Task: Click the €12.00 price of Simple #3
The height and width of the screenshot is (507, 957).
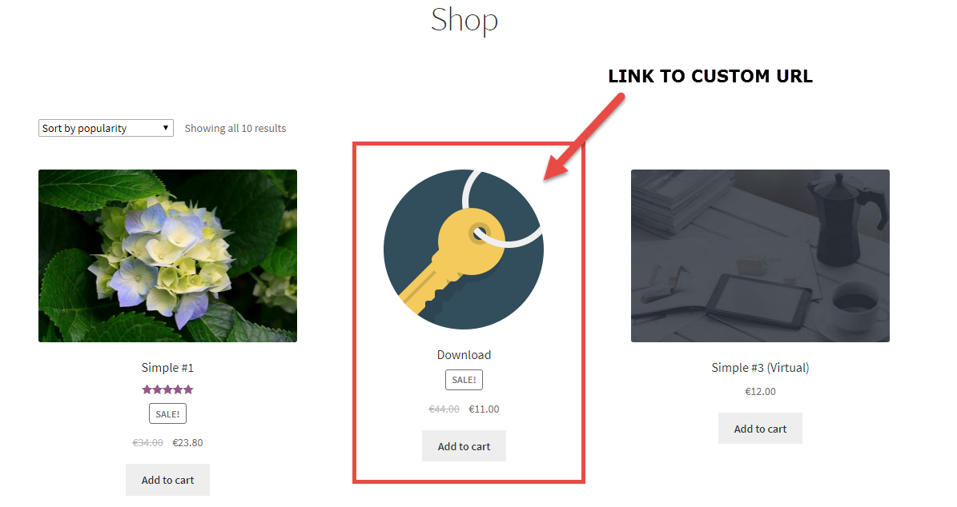Action: click(760, 391)
